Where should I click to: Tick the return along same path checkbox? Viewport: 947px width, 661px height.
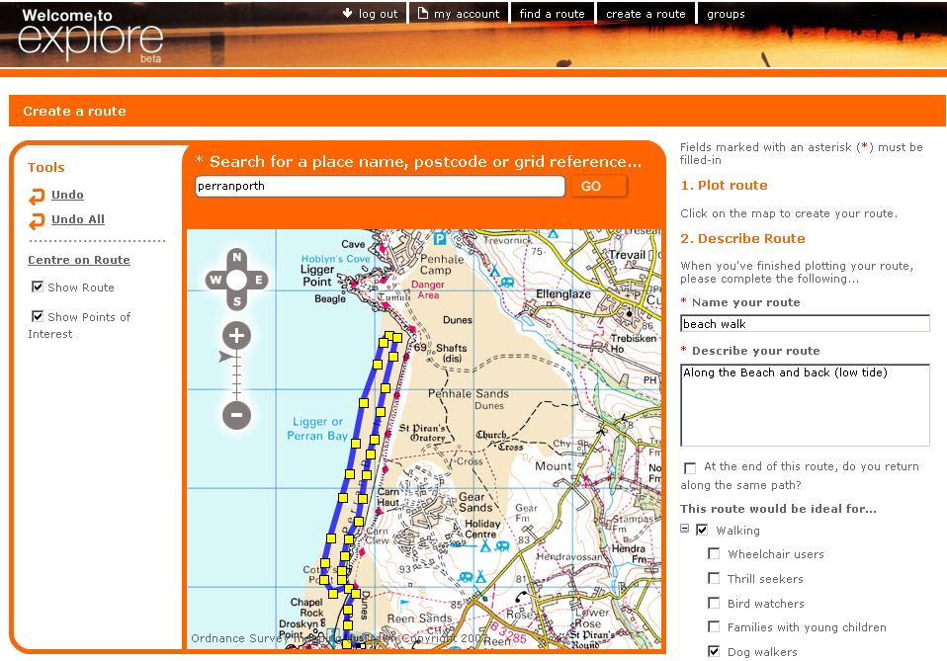coord(690,467)
